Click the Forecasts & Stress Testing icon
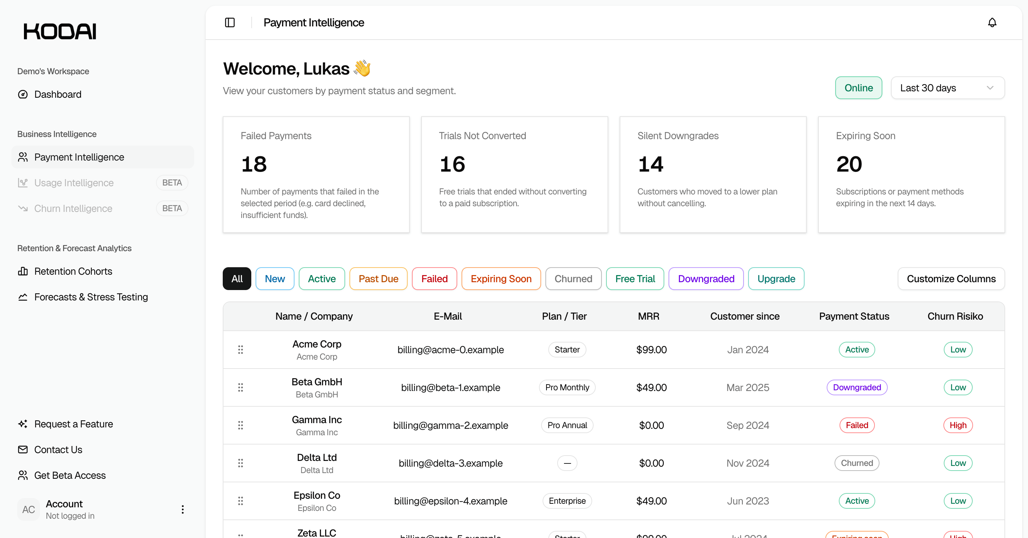Viewport: 1028px width, 538px height. coord(23,297)
